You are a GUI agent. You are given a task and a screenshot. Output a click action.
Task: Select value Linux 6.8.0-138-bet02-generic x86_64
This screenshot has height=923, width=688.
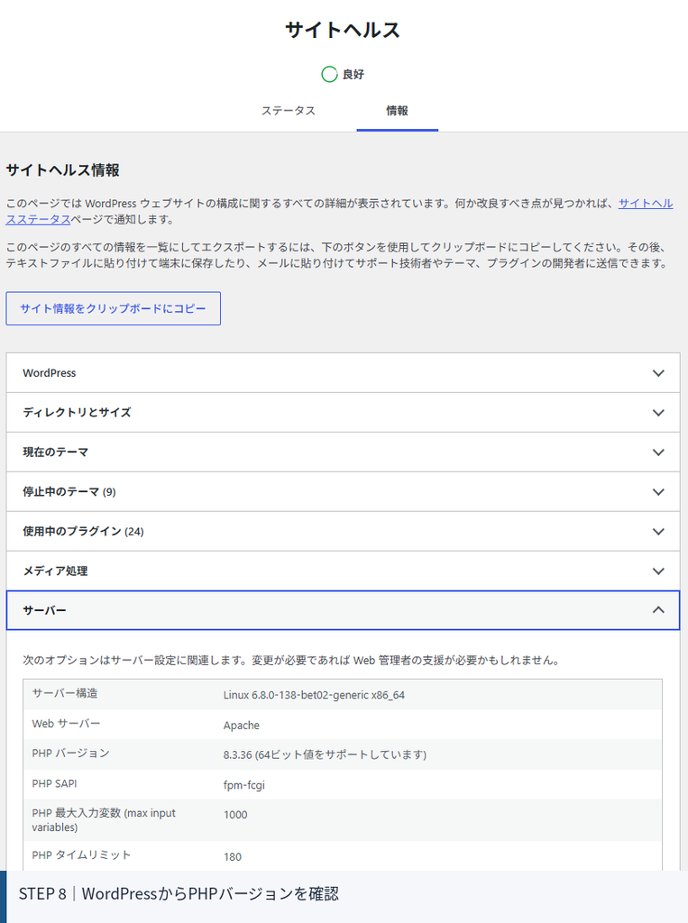[x=314, y=695]
